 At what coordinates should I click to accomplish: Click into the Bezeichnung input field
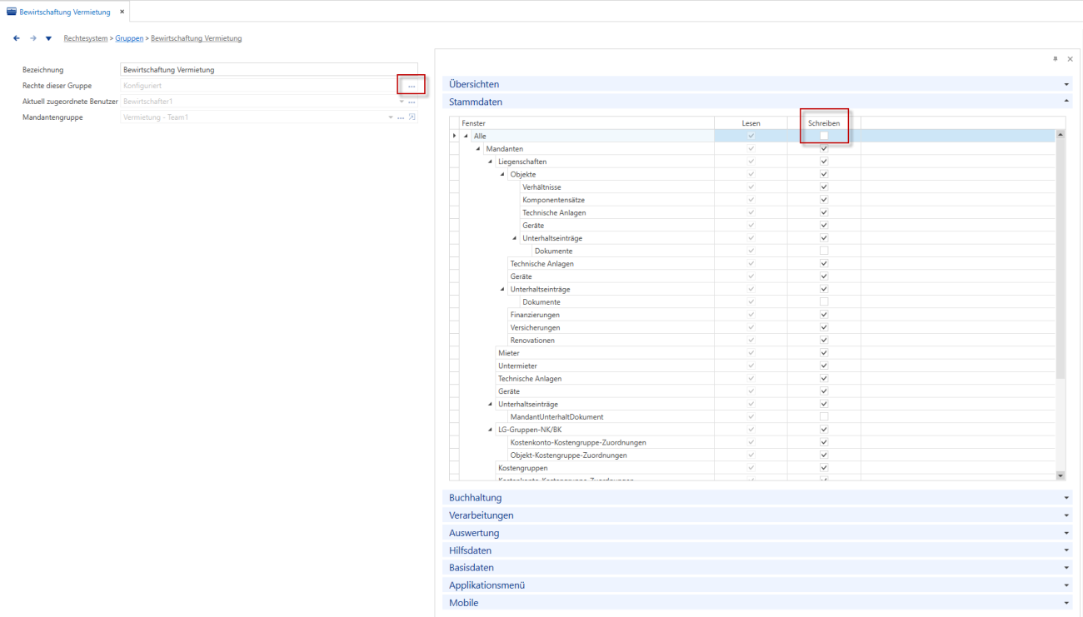coord(269,70)
